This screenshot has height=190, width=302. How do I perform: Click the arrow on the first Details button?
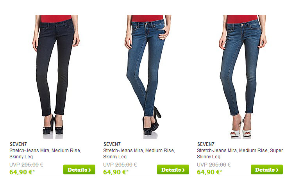[x=89, y=170]
